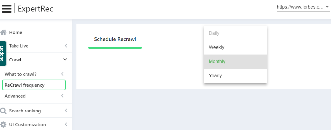Image resolution: width=331 pixels, height=130 pixels.
Task: Expand the Search ranking section
Action: coord(66,111)
